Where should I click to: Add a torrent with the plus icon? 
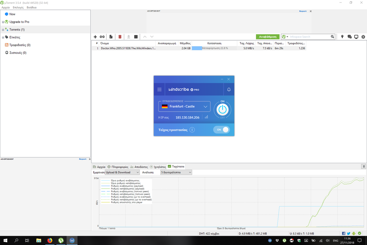click(x=95, y=37)
